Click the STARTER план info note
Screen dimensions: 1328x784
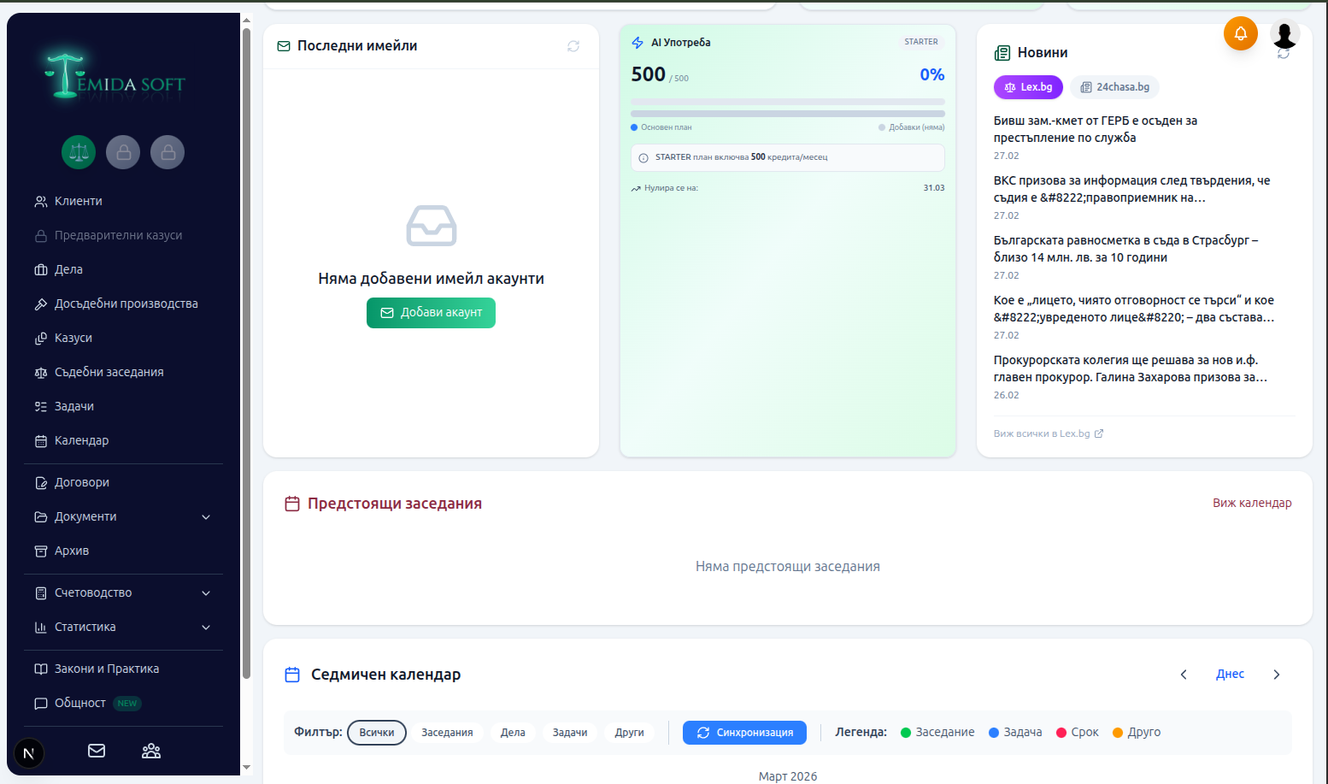788,157
